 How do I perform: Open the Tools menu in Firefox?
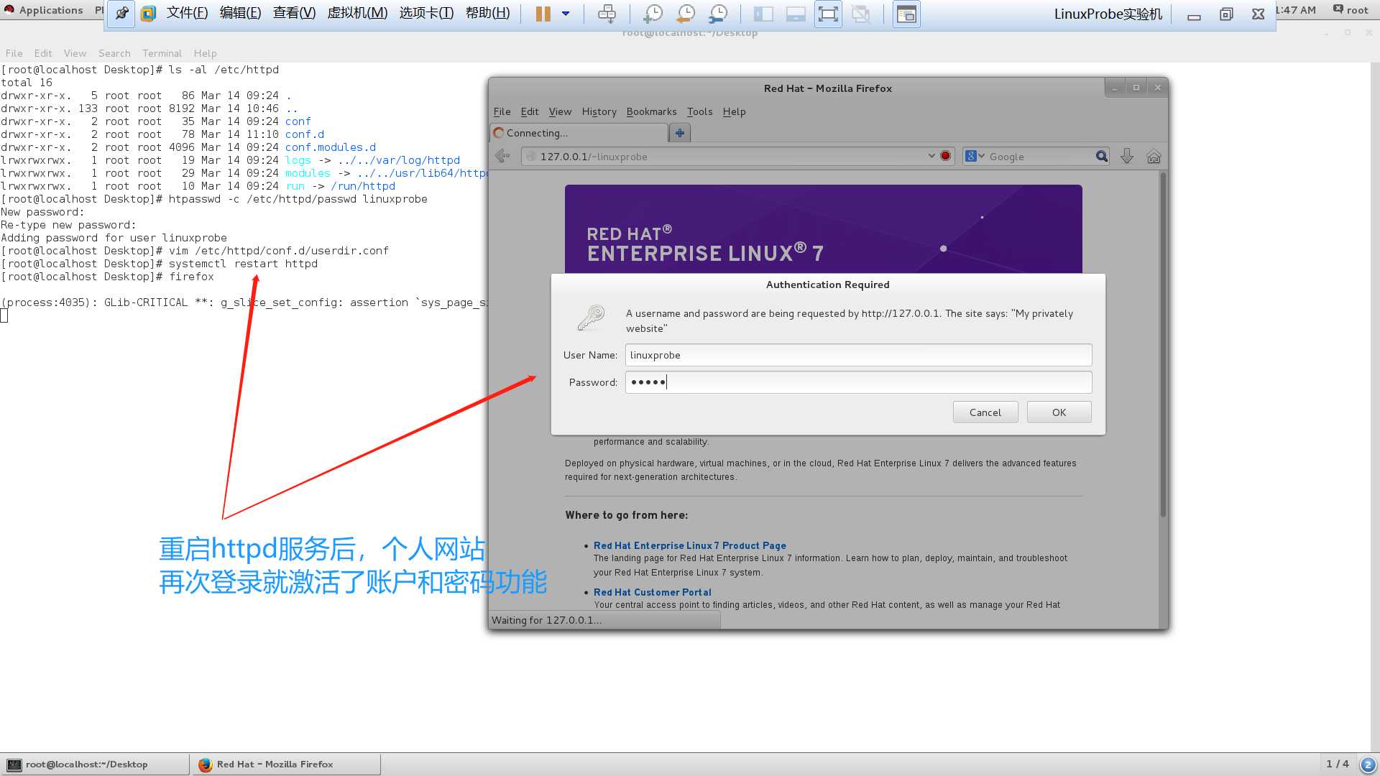pos(699,112)
